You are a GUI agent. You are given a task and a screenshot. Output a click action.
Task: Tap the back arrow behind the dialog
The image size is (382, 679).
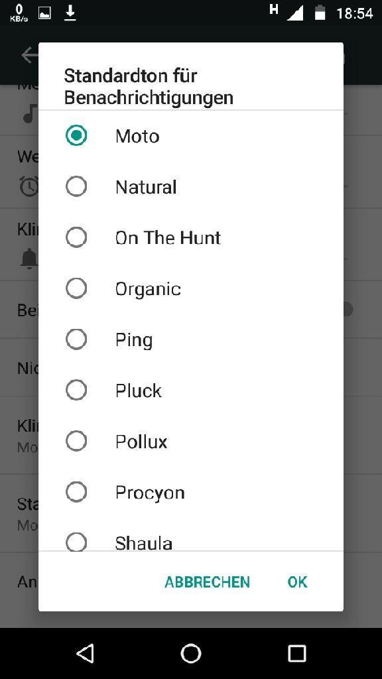point(29,55)
